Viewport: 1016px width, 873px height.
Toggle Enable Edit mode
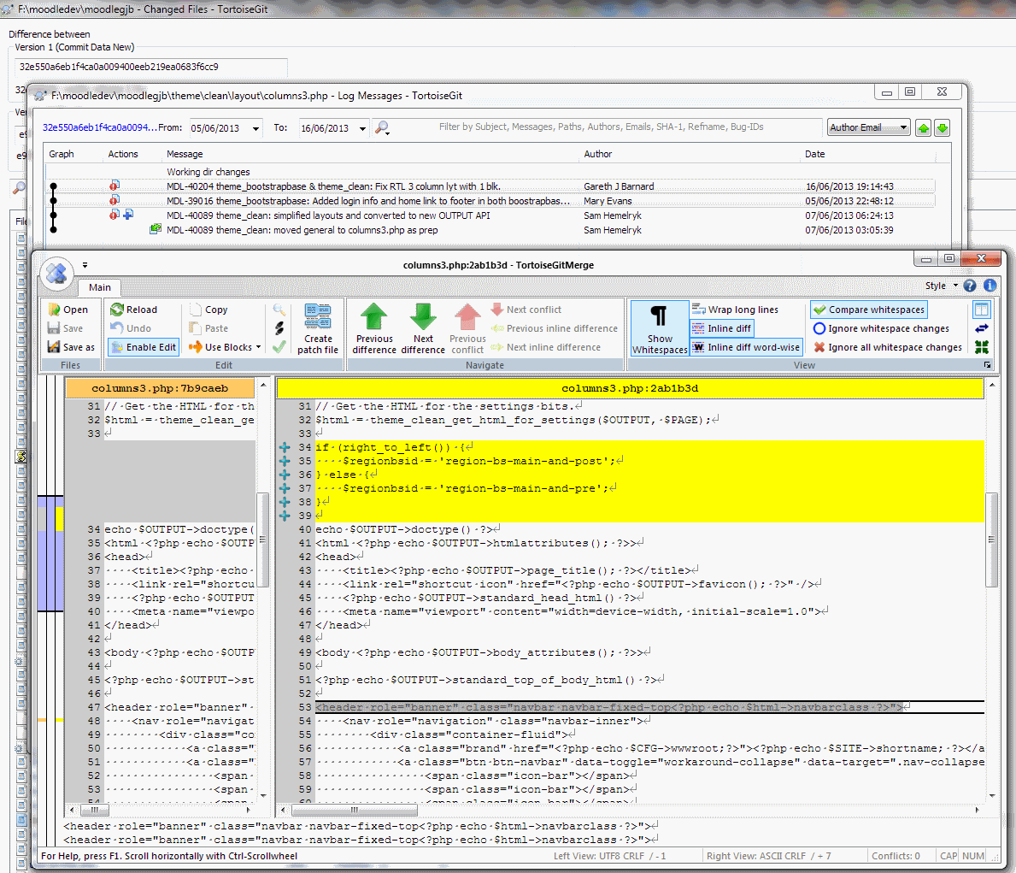click(144, 348)
